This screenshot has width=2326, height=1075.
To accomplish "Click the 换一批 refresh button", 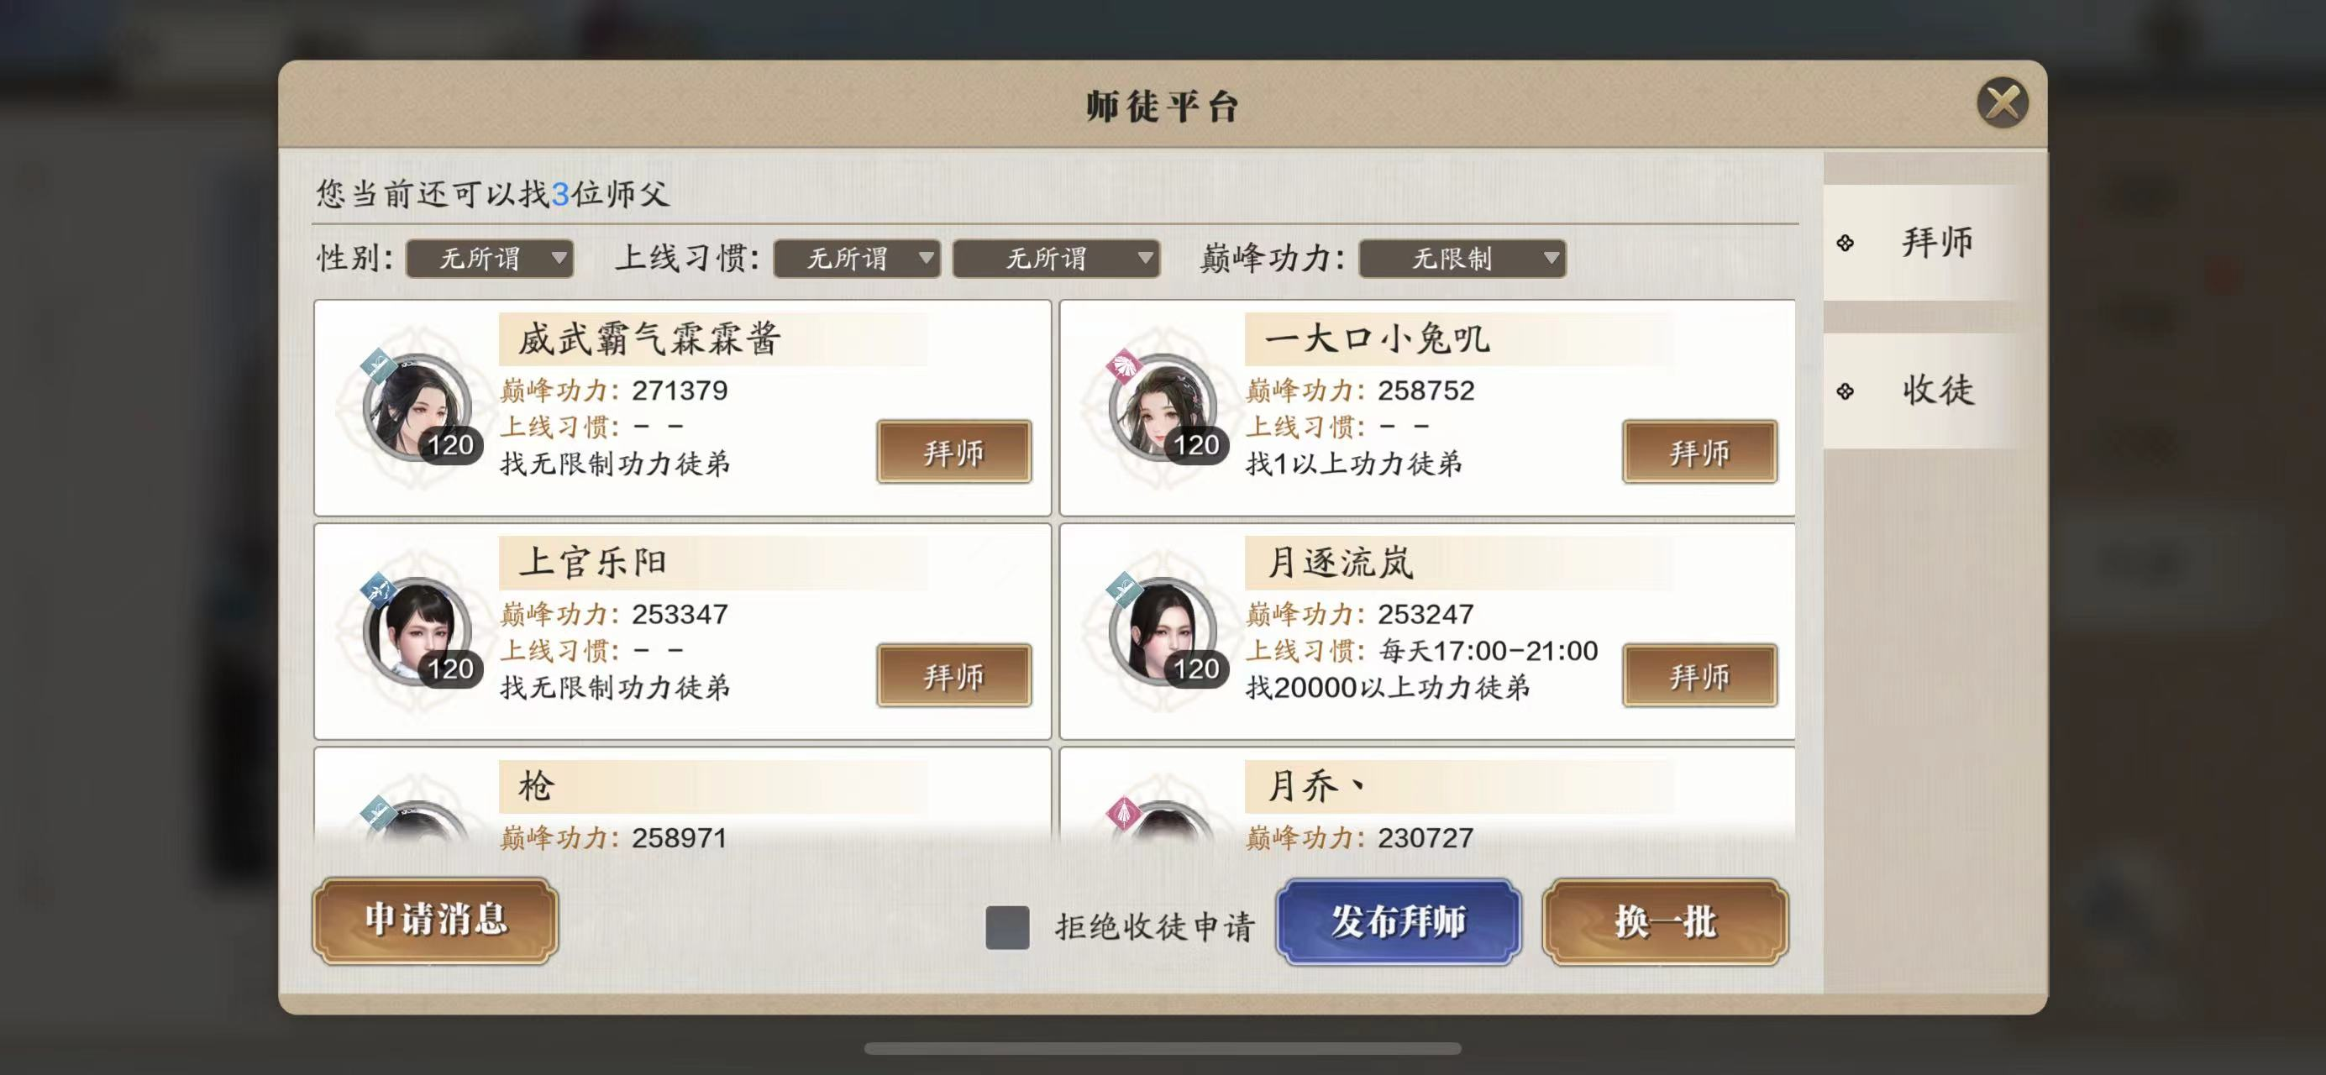I will pyautogui.click(x=1665, y=921).
